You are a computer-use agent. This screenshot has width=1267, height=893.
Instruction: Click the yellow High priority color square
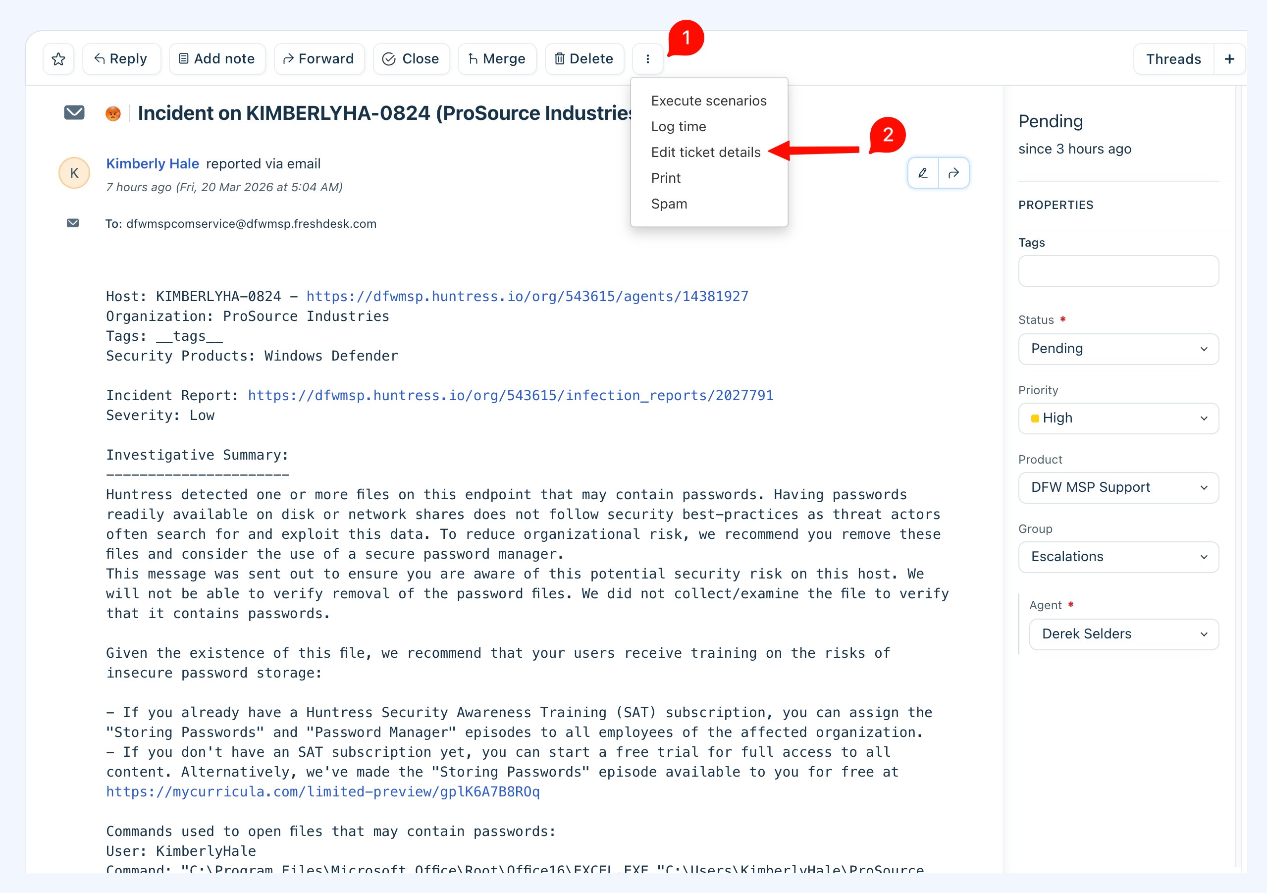[x=1035, y=419]
